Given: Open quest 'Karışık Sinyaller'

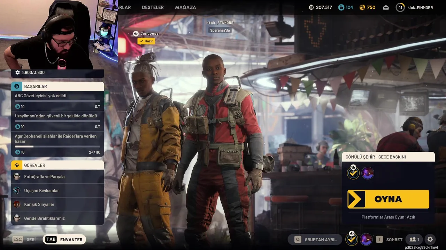Looking at the screenshot, I should point(57,205).
